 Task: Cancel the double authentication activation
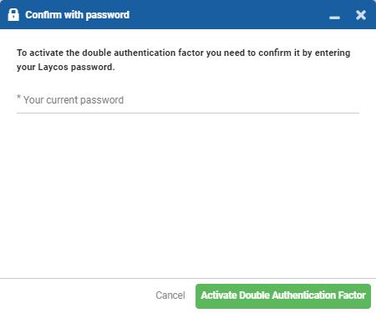point(170,295)
